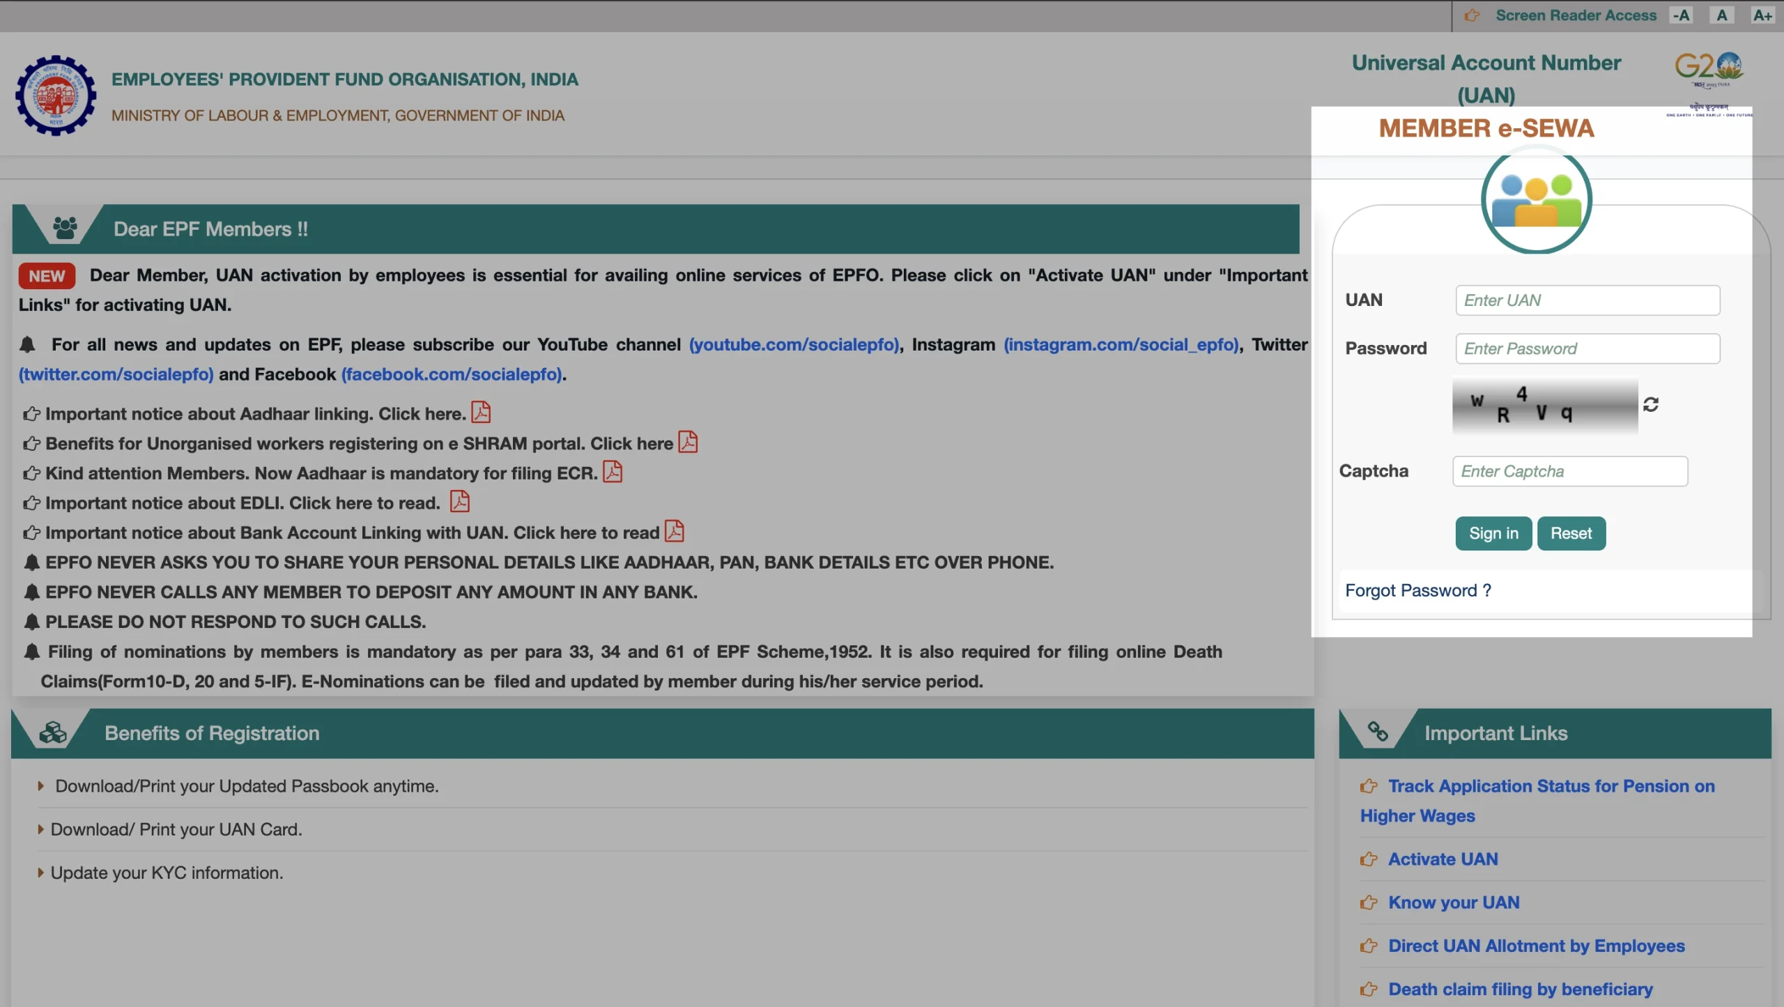Click the MEMBER e-SEWA heading
Image resolution: width=1784 pixels, height=1007 pixels.
(x=1486, y=128)
